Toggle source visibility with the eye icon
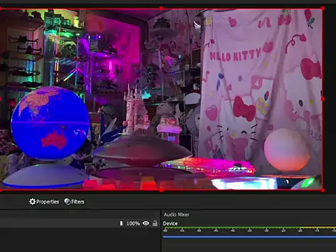Image resolution: width=336 pixels, height=252 pixels. [146, 223]
